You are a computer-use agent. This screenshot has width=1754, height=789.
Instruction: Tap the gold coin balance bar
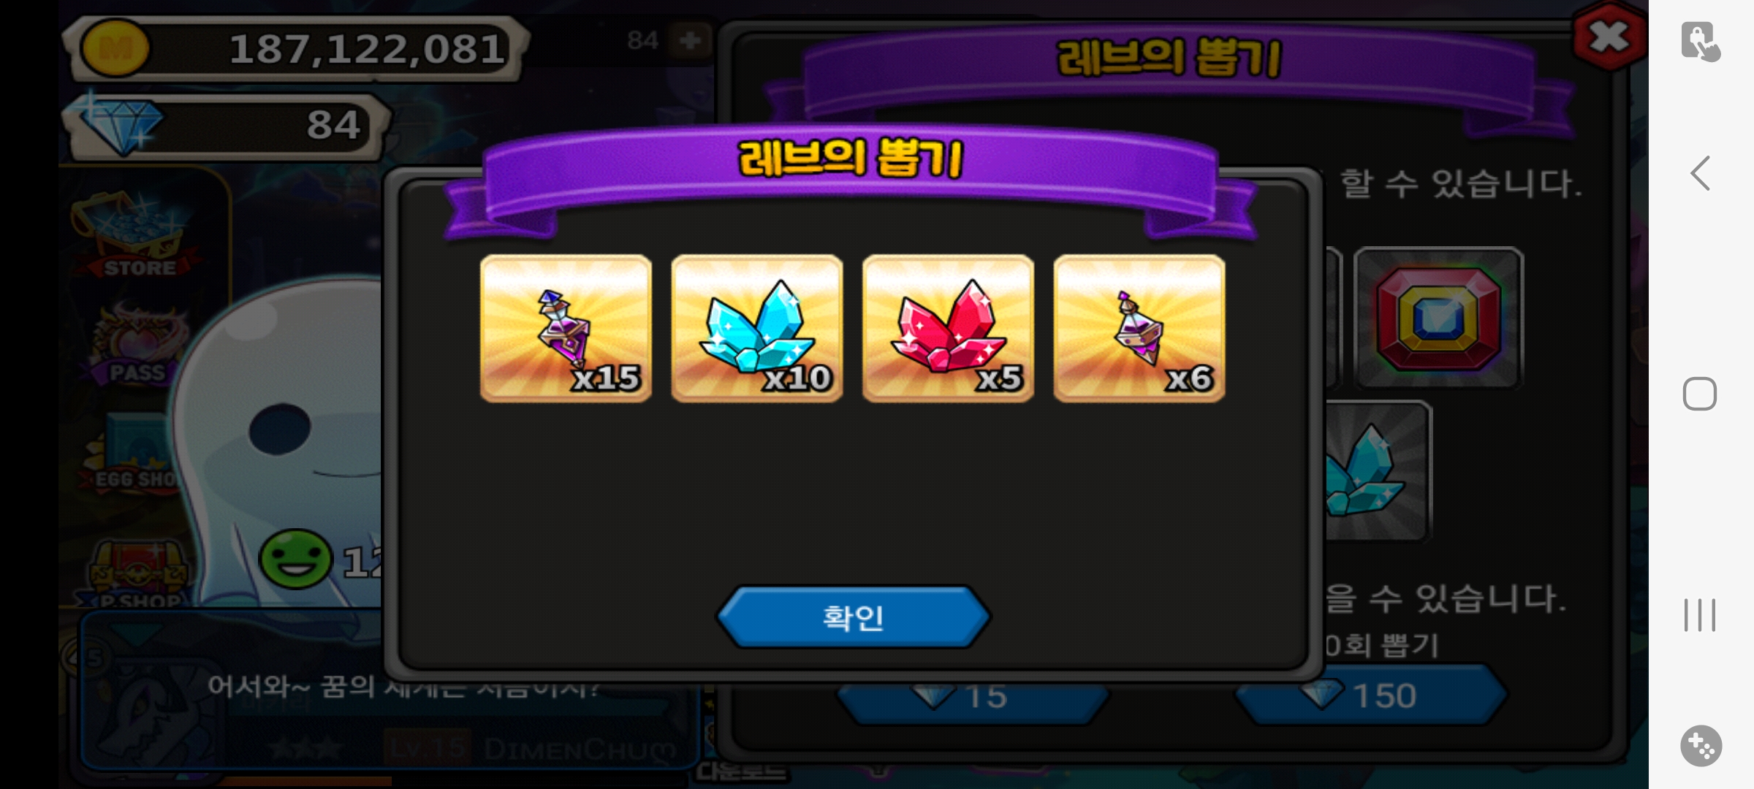point(296,48)
